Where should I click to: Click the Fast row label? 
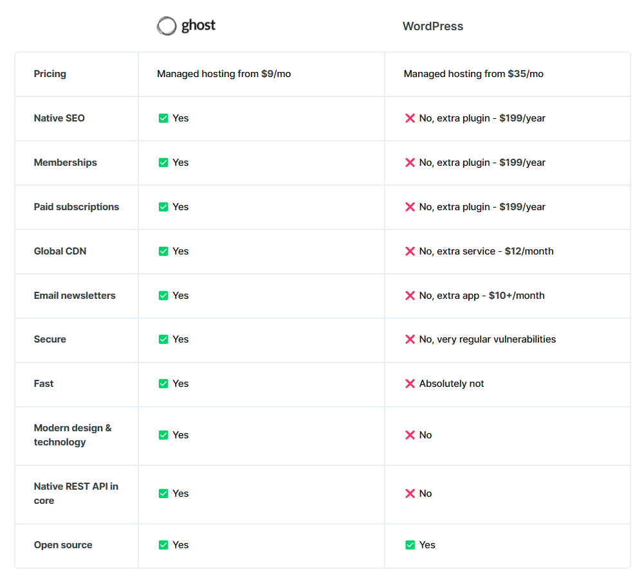(44, 384)
